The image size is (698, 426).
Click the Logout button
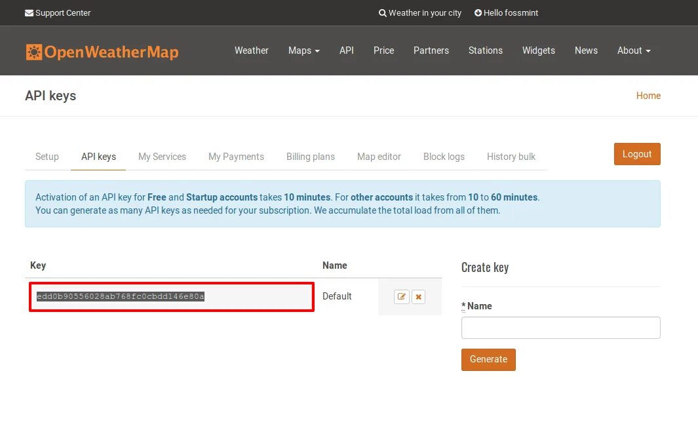[x=637, y=154]
